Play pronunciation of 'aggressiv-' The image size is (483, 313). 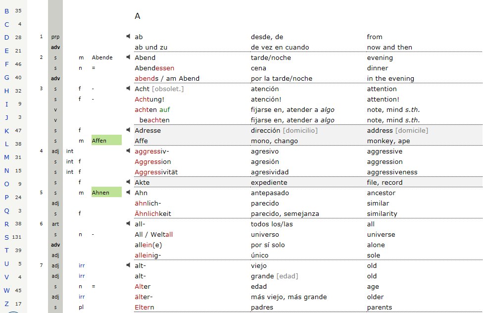coord(129,151)
